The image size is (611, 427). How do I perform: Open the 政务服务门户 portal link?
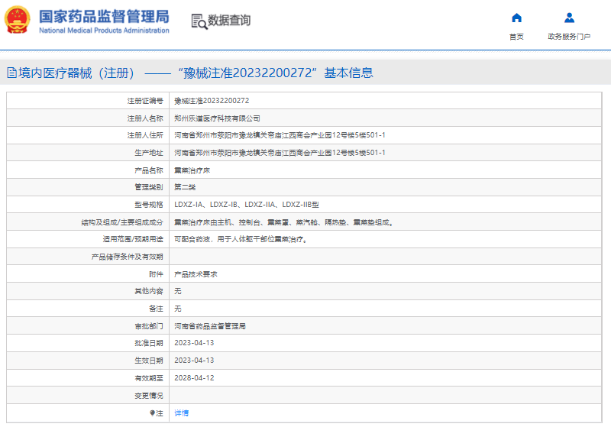(x=569, y=37)
